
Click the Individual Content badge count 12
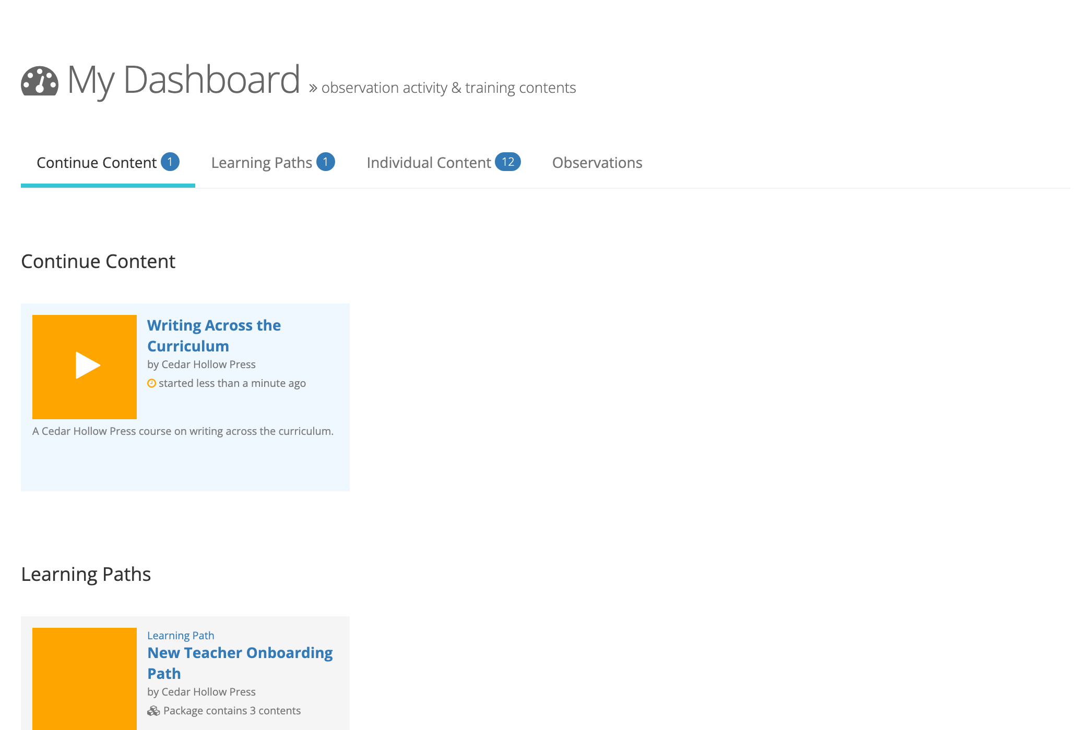coord(508,162)
